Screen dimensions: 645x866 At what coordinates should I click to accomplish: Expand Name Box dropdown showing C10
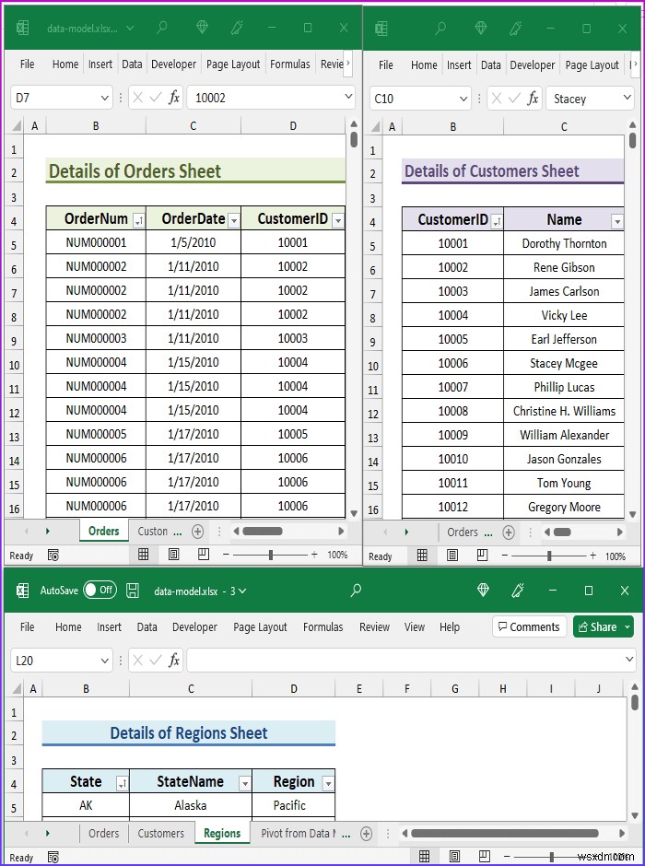click(463, 99)
